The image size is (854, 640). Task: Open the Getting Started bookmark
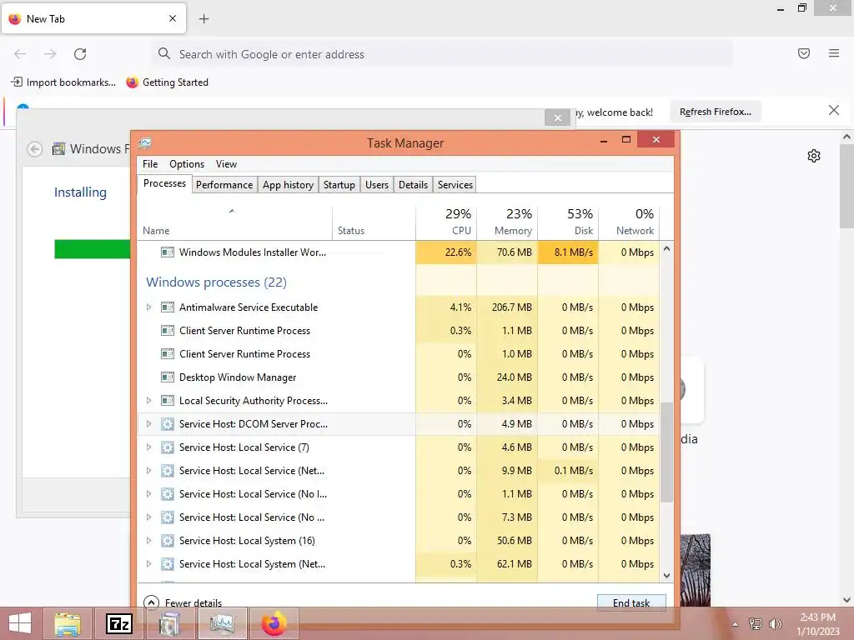tap(168, 82)
